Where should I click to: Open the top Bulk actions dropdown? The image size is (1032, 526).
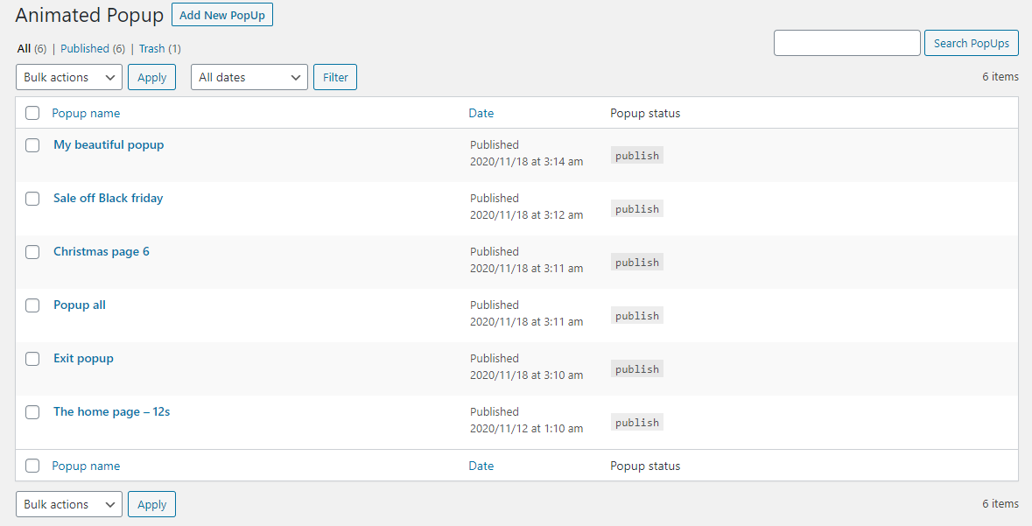pos(69,77)
